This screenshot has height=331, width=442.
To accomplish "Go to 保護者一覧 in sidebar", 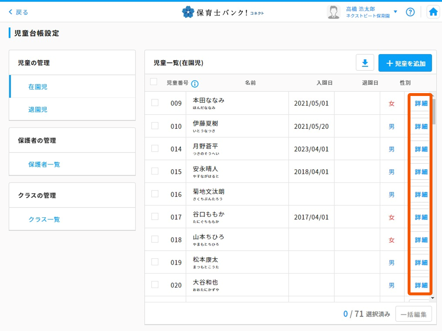I will pos(44,164).
